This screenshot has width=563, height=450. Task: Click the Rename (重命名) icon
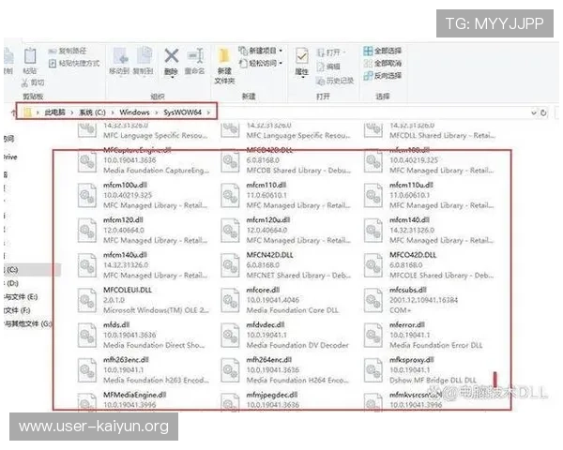[195, 56]
